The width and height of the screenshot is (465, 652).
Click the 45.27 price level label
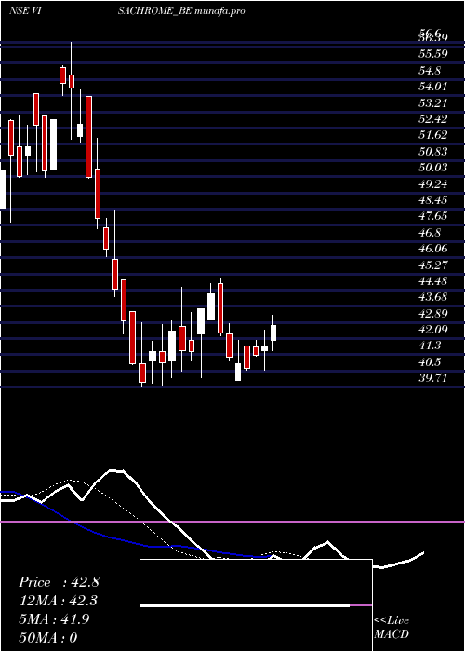click(433, 265)
